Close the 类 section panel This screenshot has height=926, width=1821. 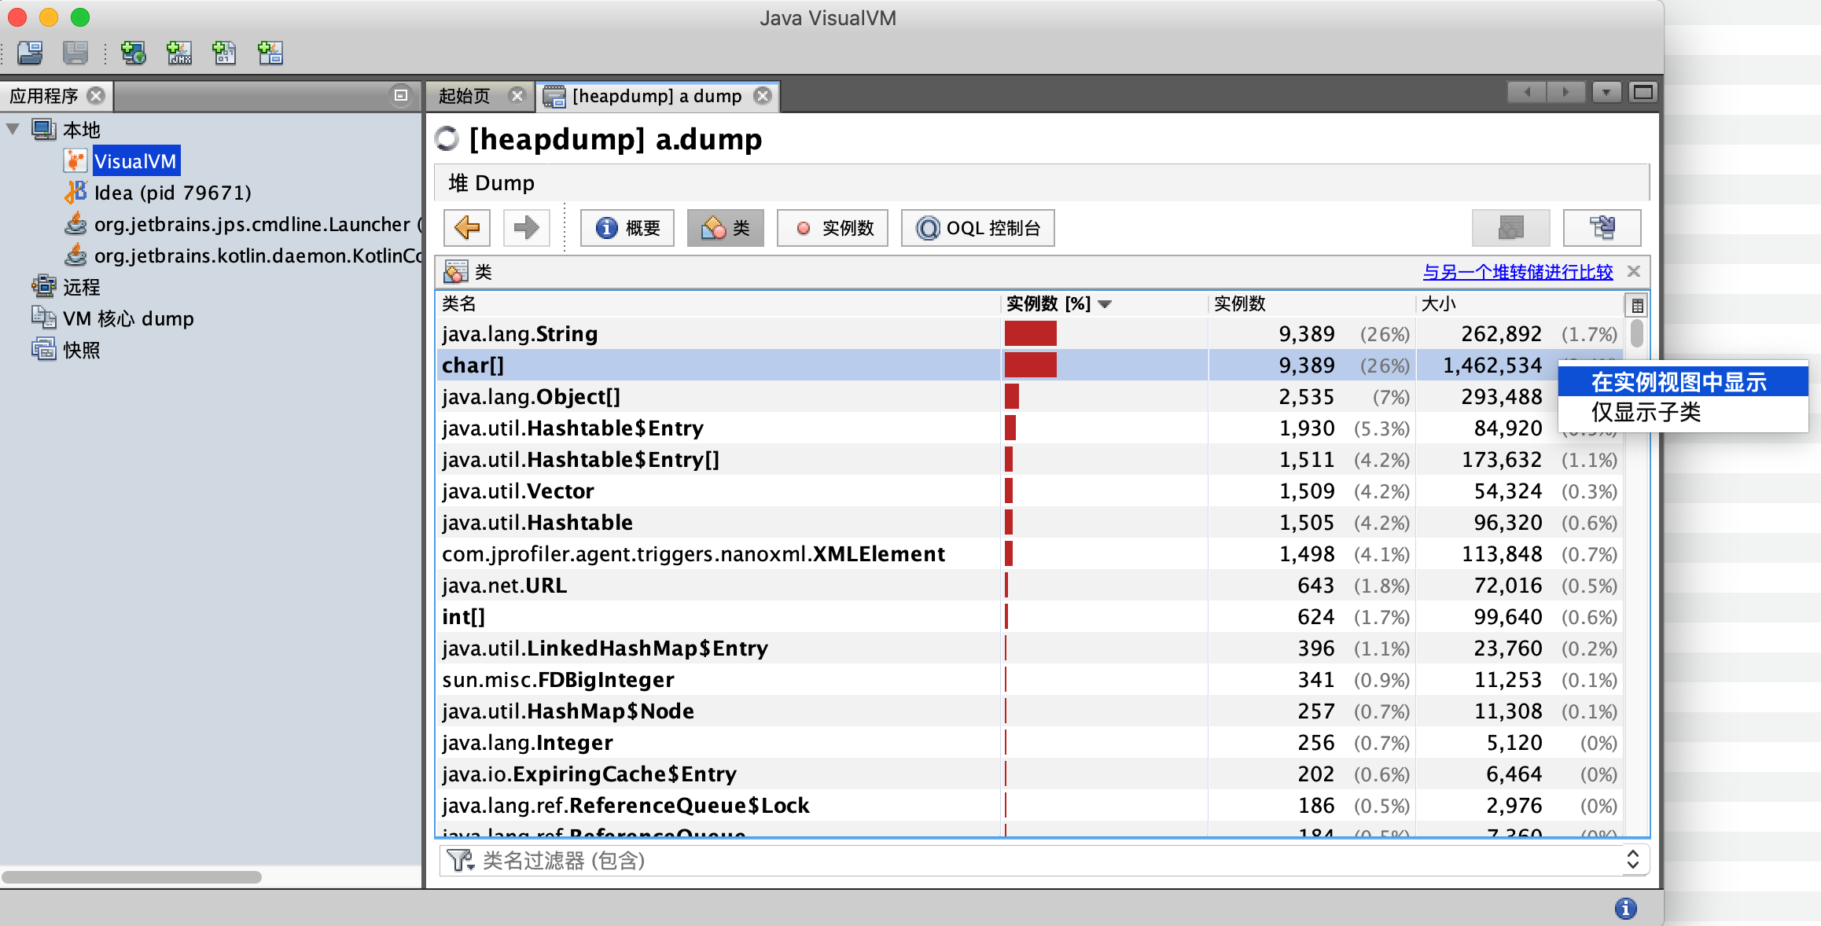click(x=1634, y=271)
